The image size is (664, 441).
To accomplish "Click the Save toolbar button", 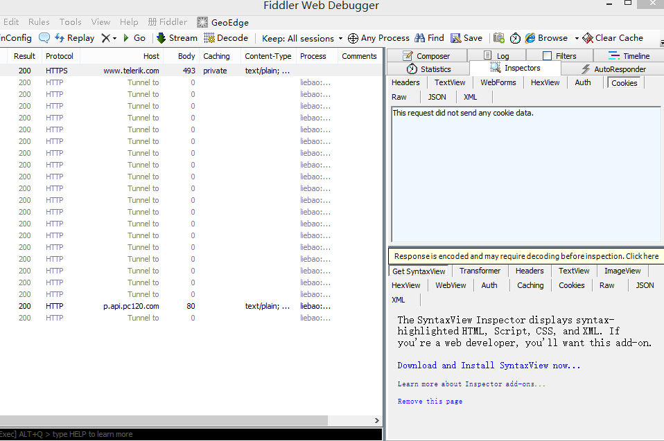I will pyautogui.click(x=466, y=38).
